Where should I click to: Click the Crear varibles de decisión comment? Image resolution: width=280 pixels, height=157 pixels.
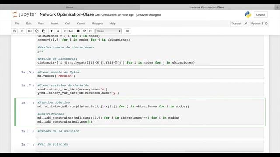(63, 85)
